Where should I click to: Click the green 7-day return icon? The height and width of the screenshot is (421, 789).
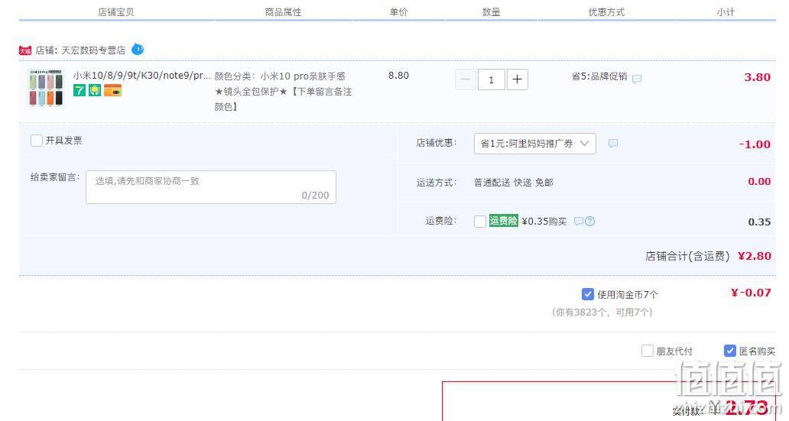[x=80, y=90]
